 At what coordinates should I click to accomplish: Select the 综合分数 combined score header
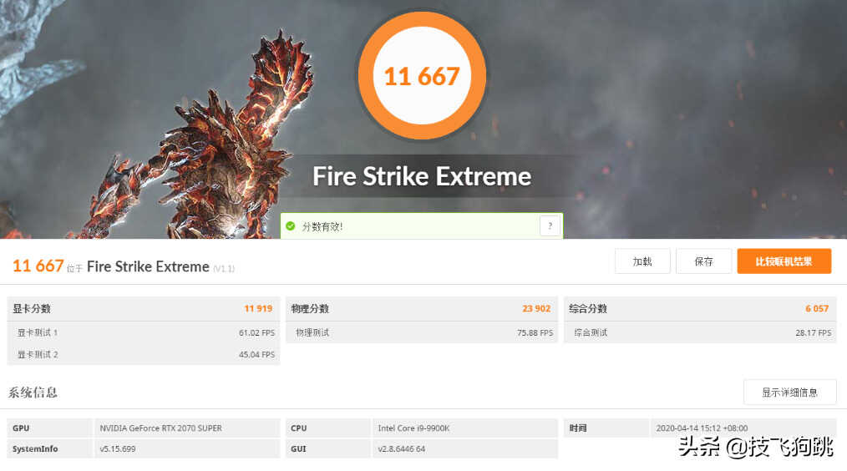point(700,309)
